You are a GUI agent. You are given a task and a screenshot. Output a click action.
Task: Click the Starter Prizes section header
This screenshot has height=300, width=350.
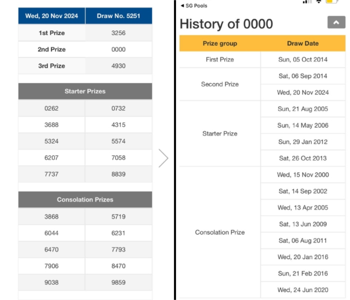coord(85,91)
